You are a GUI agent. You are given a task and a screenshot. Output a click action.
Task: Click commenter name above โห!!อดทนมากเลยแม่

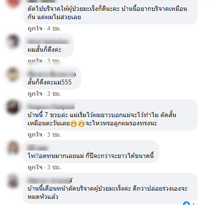pos(38,148)
